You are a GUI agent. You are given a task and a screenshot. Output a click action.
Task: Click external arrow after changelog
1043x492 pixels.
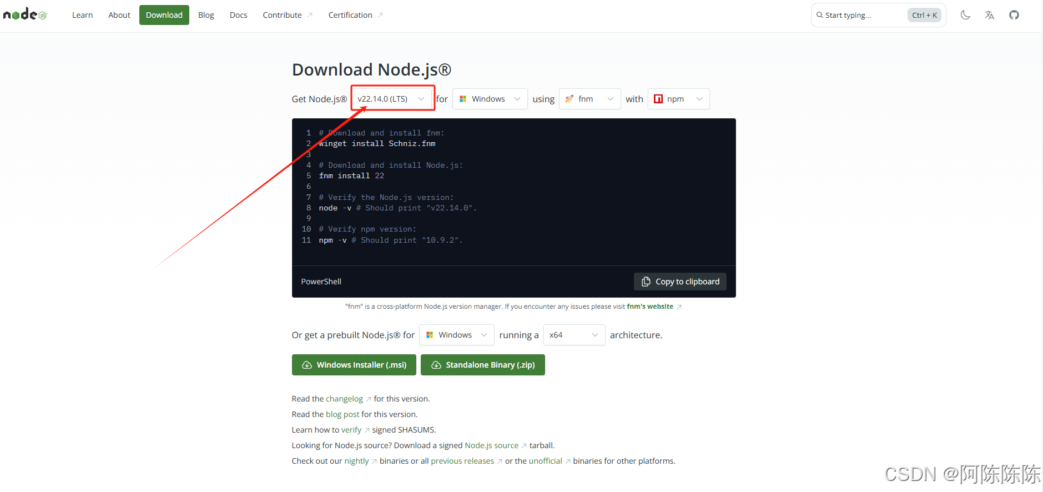(369, 399)
